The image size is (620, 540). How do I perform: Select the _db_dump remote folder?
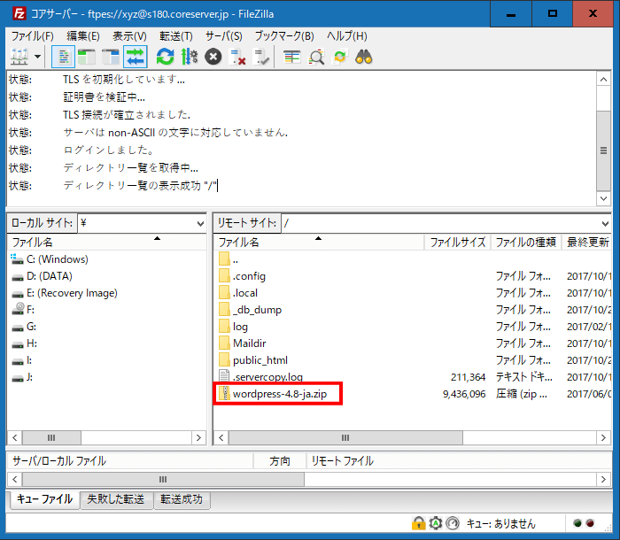point(250,310)
